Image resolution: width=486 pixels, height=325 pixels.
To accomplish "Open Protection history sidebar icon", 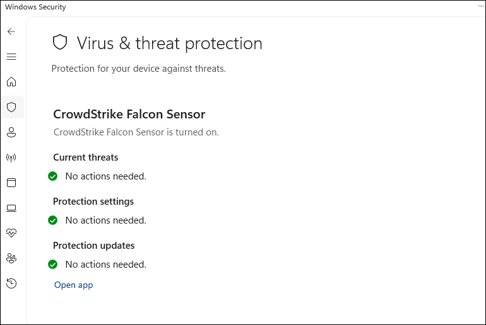I will click(11, 283).
